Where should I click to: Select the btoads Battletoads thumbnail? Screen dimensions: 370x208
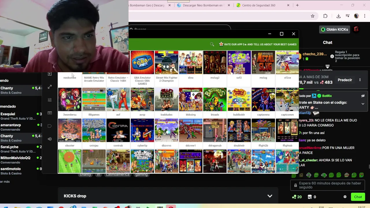tap(215, 99)
